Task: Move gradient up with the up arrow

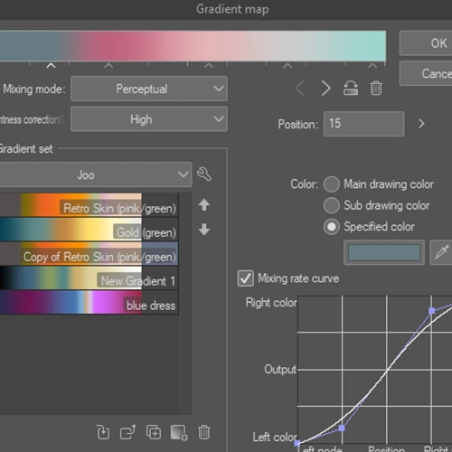Action: (x=204, y=205)
